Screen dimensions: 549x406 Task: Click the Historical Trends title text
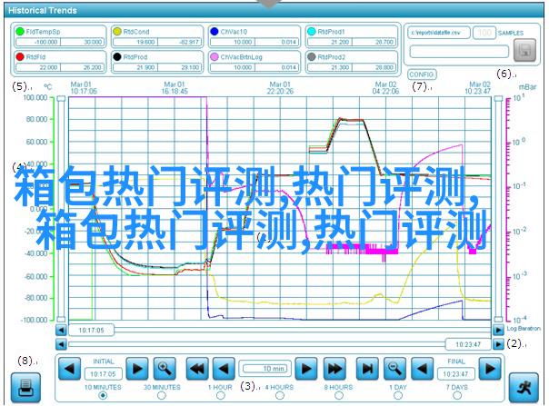pyautogui.click(x=43, y=11)
